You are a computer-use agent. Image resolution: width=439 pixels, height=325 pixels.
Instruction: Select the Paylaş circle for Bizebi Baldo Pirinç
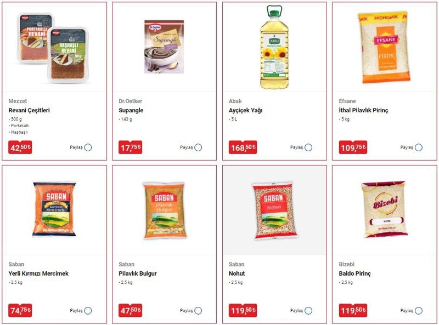tap(419, 310)
